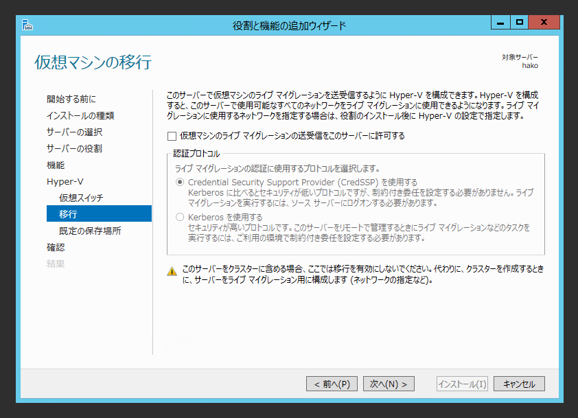This screenshot has width=578, height=418.
Task: Click the yellow warning triangle icon
Action: 172,272
